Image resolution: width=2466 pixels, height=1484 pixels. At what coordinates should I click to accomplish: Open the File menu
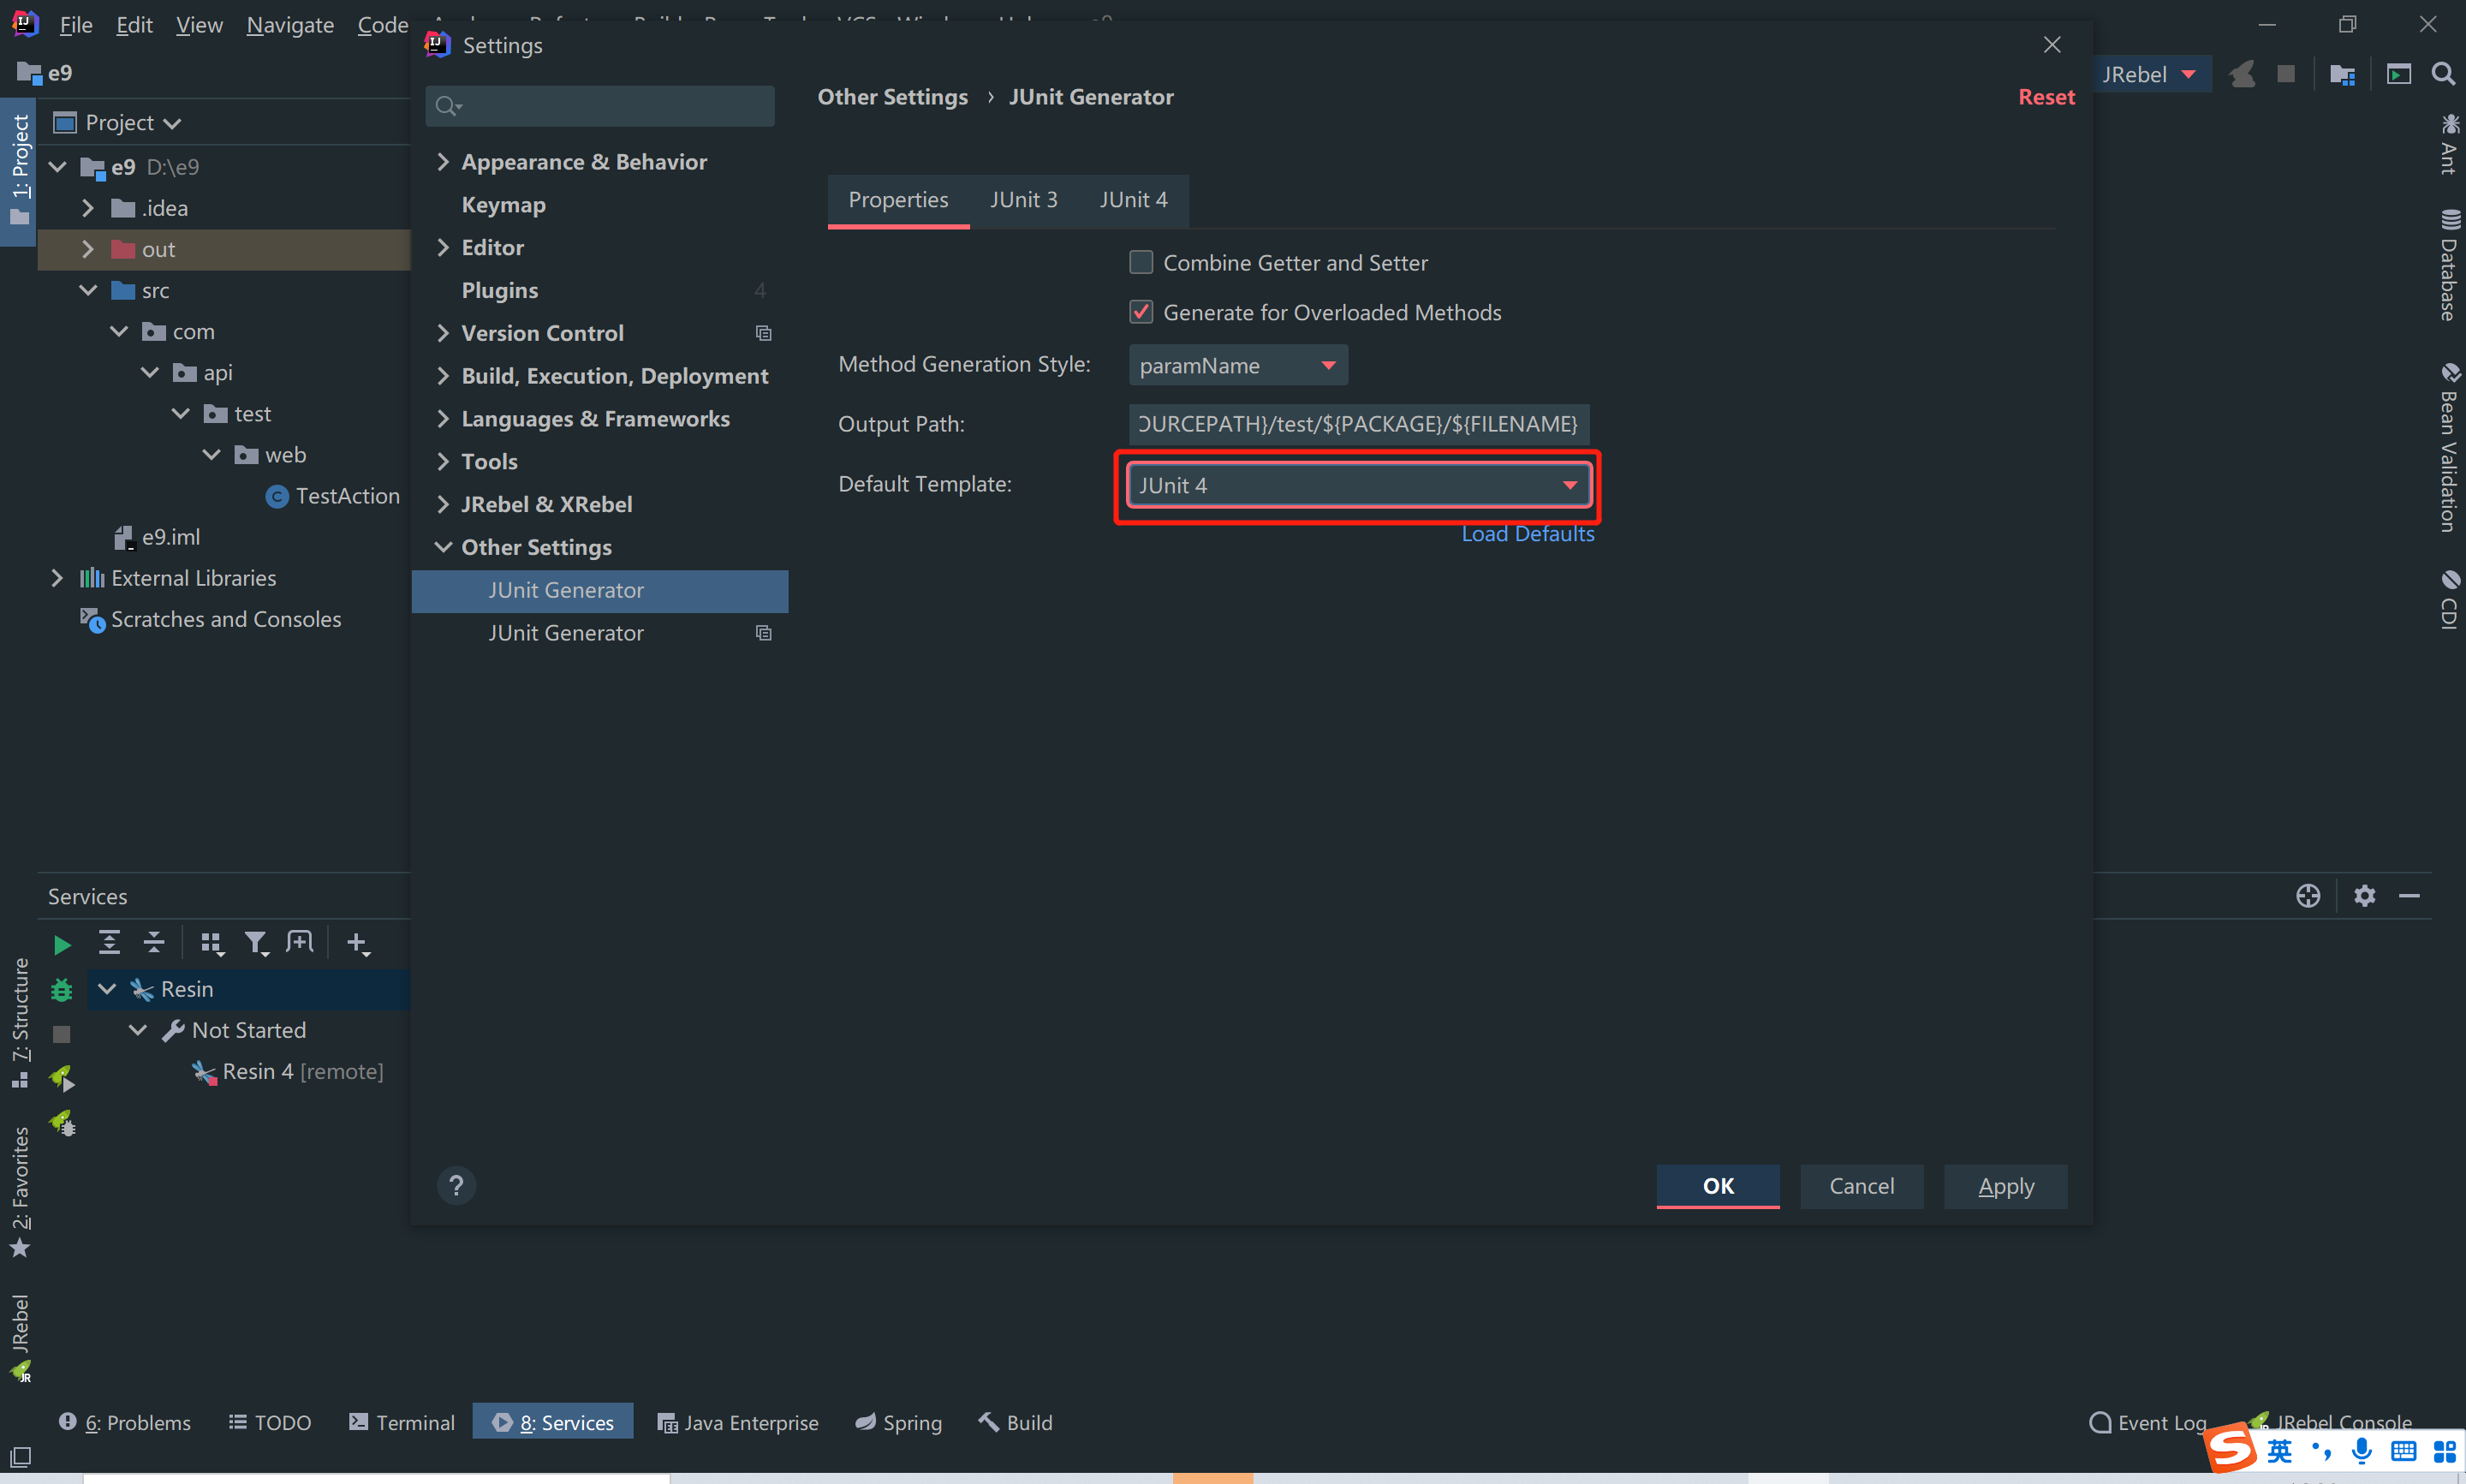(76, 25)
